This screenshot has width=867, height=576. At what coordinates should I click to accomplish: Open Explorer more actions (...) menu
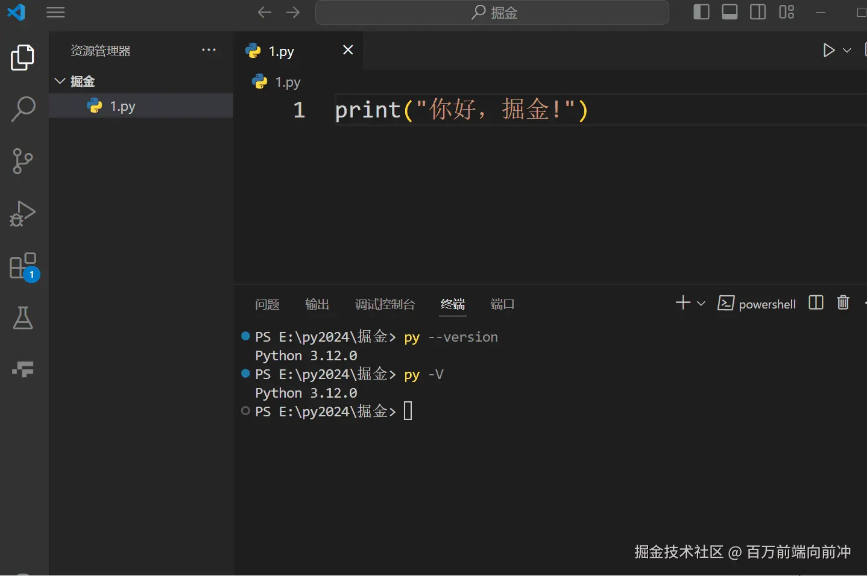click(x=209, y=50)
